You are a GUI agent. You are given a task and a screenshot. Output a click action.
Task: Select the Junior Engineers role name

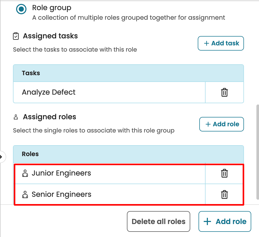point(61,173)
